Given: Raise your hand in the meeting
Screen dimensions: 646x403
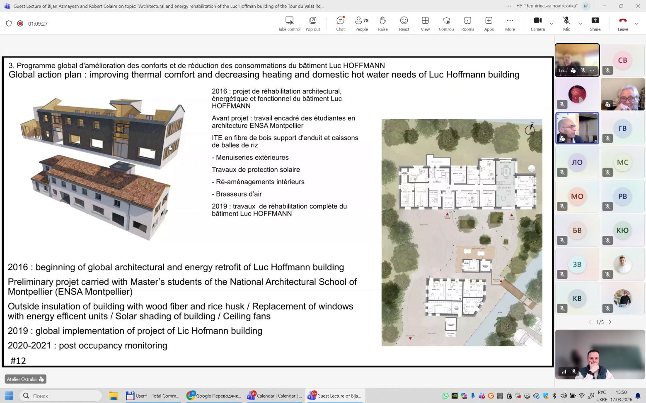Looking at the screenshot, I should click(x=382, y=24).
